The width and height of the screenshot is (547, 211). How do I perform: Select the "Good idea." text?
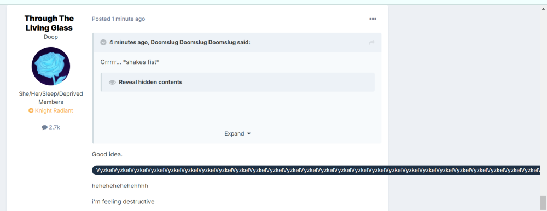pyautogui.click(x=107, y=154)
